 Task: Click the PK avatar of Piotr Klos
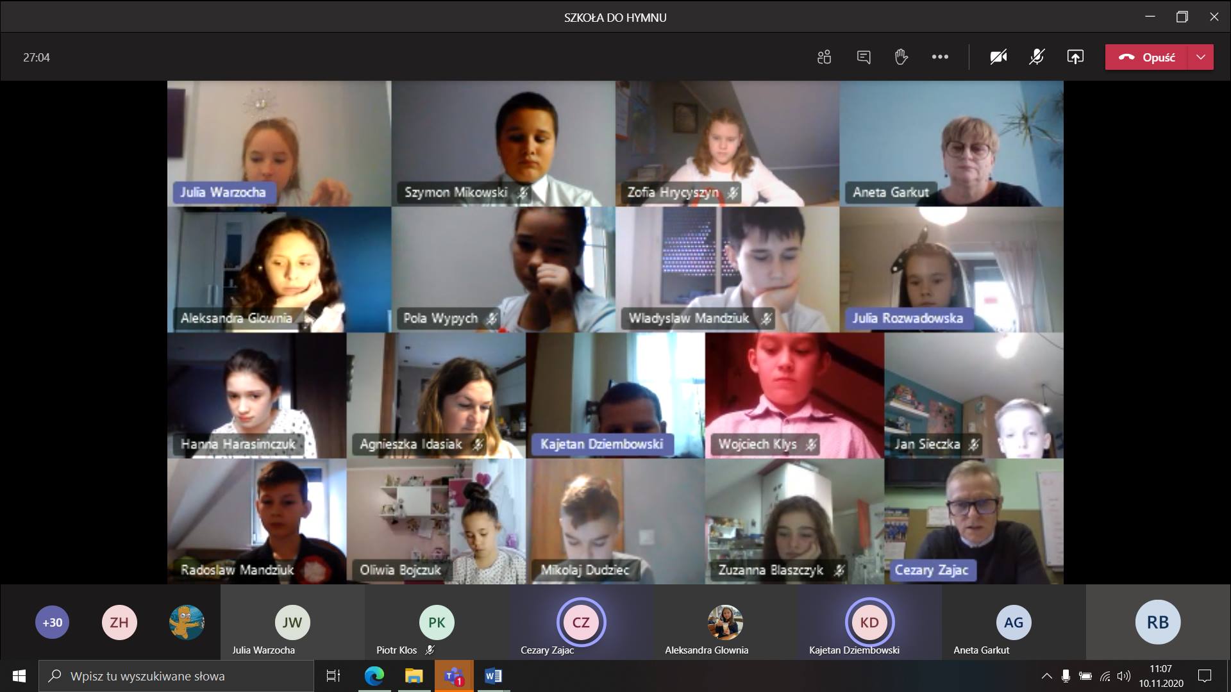click(x=437, y=622)
